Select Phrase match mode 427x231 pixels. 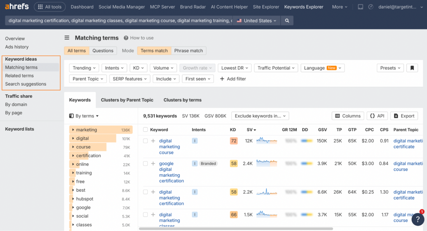point(189,51)
